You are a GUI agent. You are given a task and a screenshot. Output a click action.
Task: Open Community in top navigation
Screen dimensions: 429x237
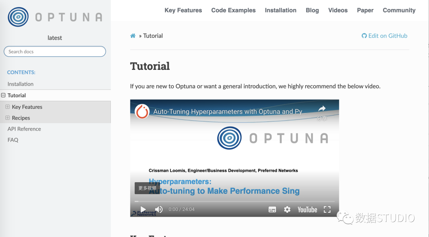[399, 10]
